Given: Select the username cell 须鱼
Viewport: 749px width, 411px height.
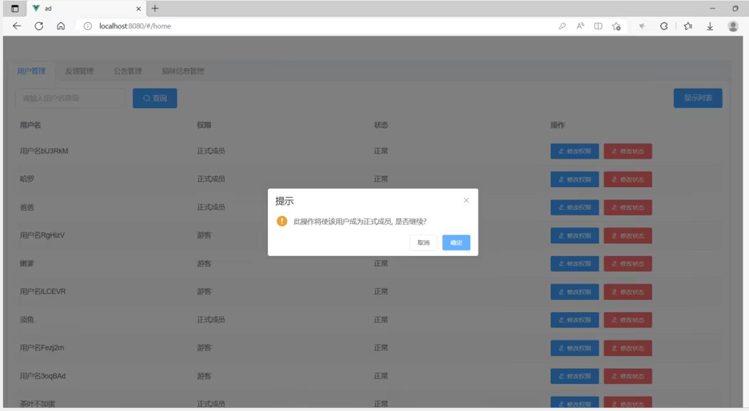Looking at the screenshot, I should [x=27, y=320].
